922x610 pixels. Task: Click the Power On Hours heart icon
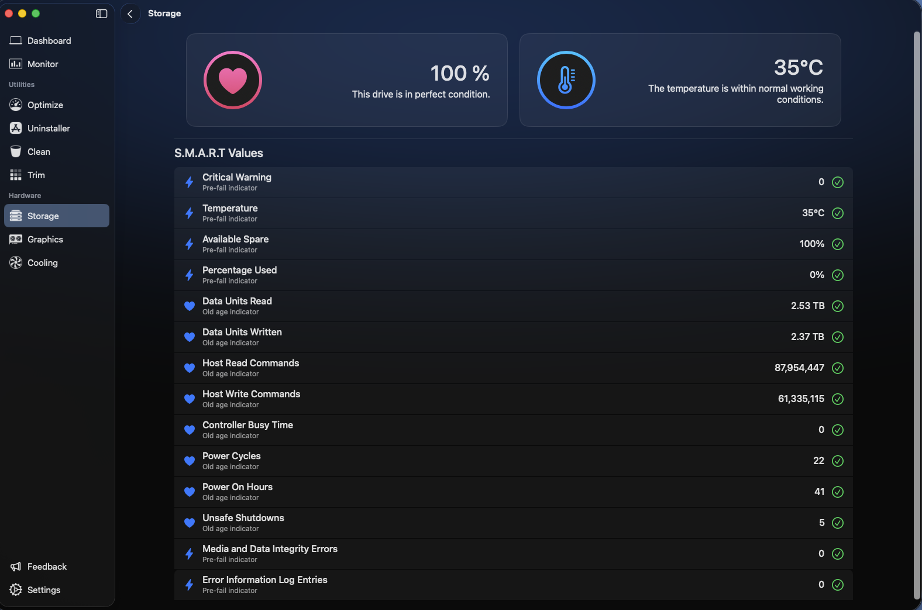pyautogui.click(x=190, y=491)
